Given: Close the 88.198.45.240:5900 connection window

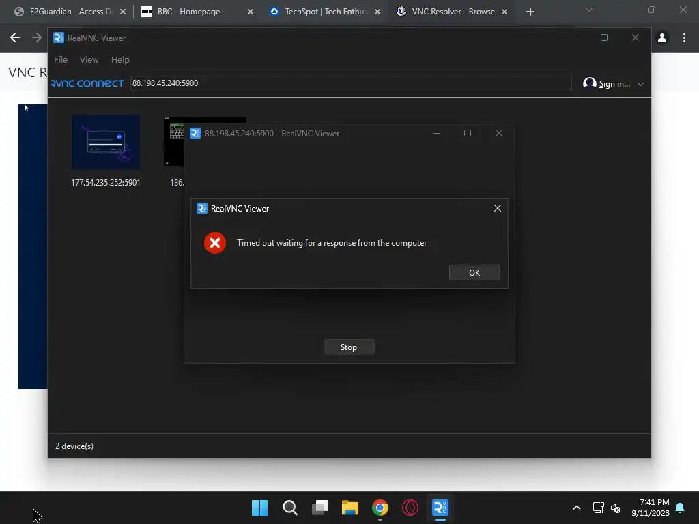Looking at the screenshot, I should click(499, 133).
